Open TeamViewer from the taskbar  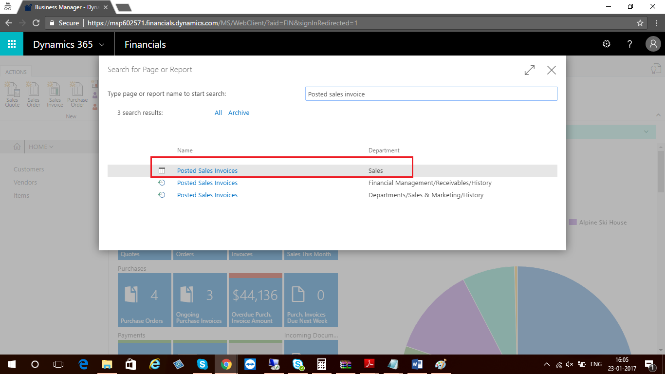point(250,364)
